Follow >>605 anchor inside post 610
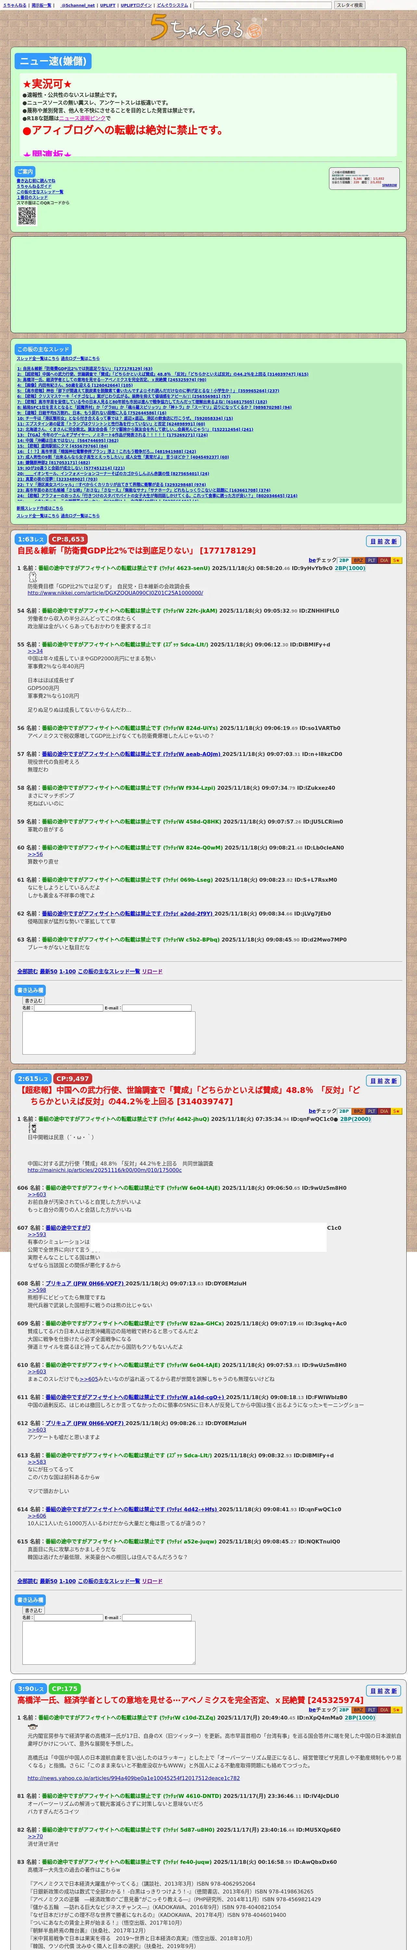Screen dimensions: 417x1950 pyautogui.click(x=89, y=1379)
